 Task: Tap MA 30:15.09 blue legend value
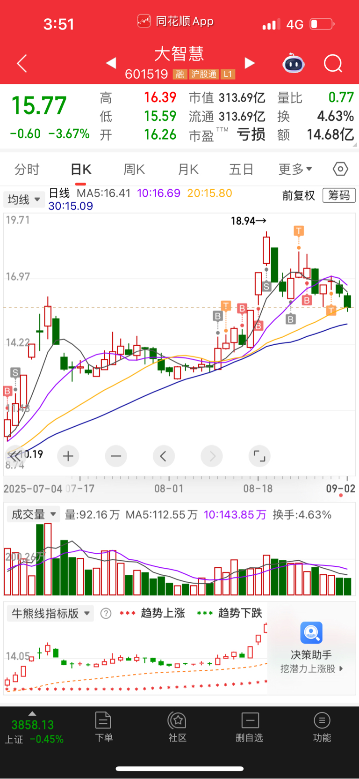click(71, 206)
